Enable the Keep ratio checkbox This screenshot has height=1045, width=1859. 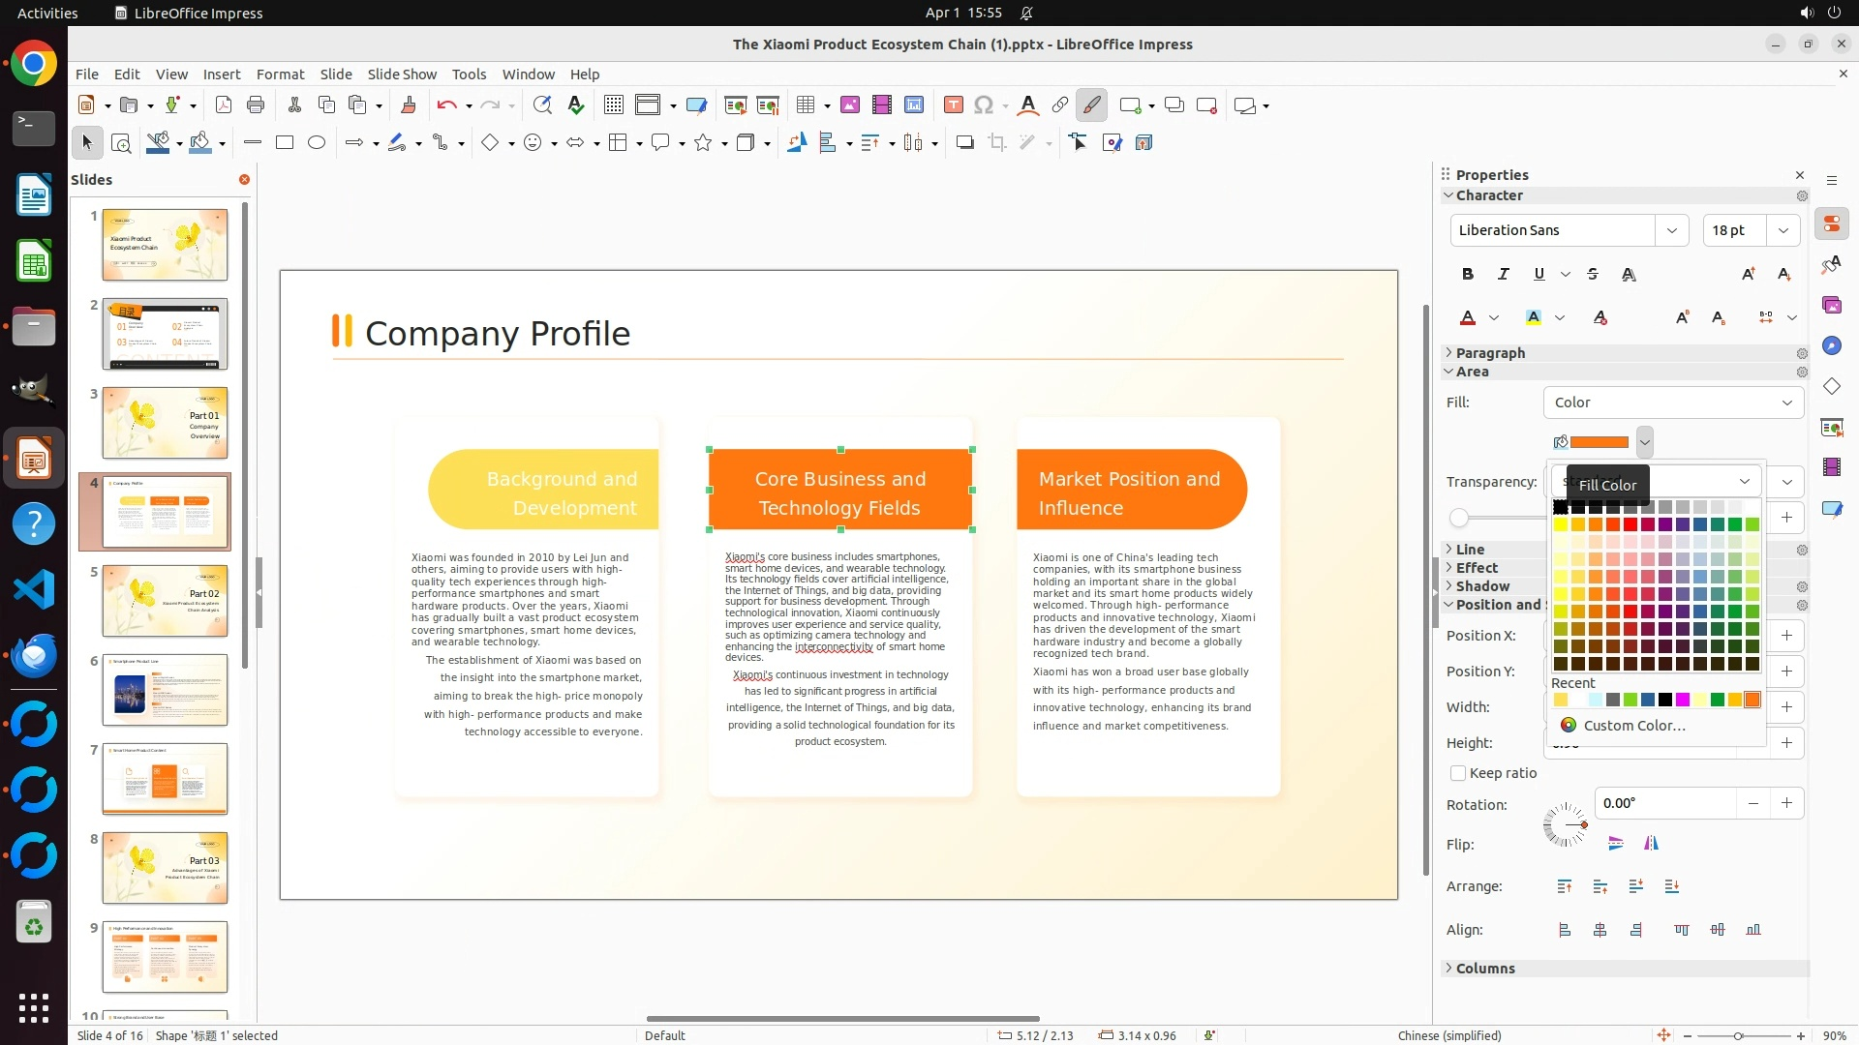coord(1458,773)
